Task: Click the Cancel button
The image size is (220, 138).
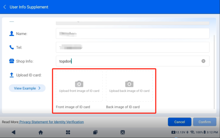Action: (179, 122)
